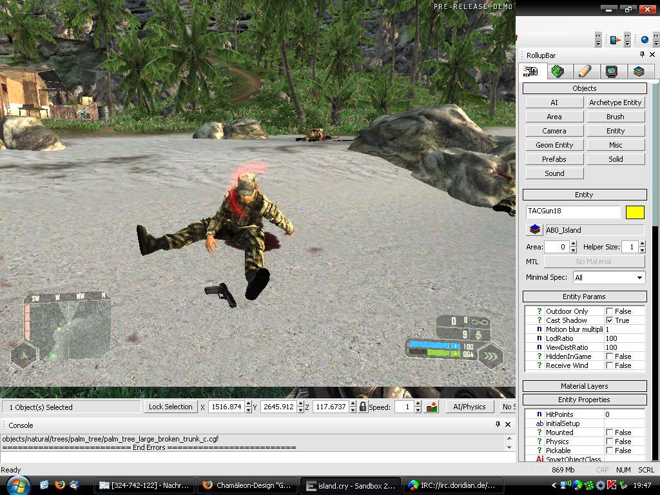This screenshot has height=495, width=660.
Task: Switch to the island.cry Sandbox taskbar window
Action: click(x=351, y=486)
